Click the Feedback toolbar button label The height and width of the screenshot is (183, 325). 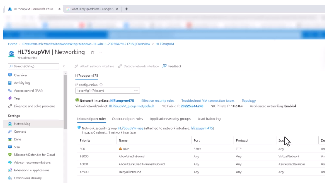click(x=175, y=66)
